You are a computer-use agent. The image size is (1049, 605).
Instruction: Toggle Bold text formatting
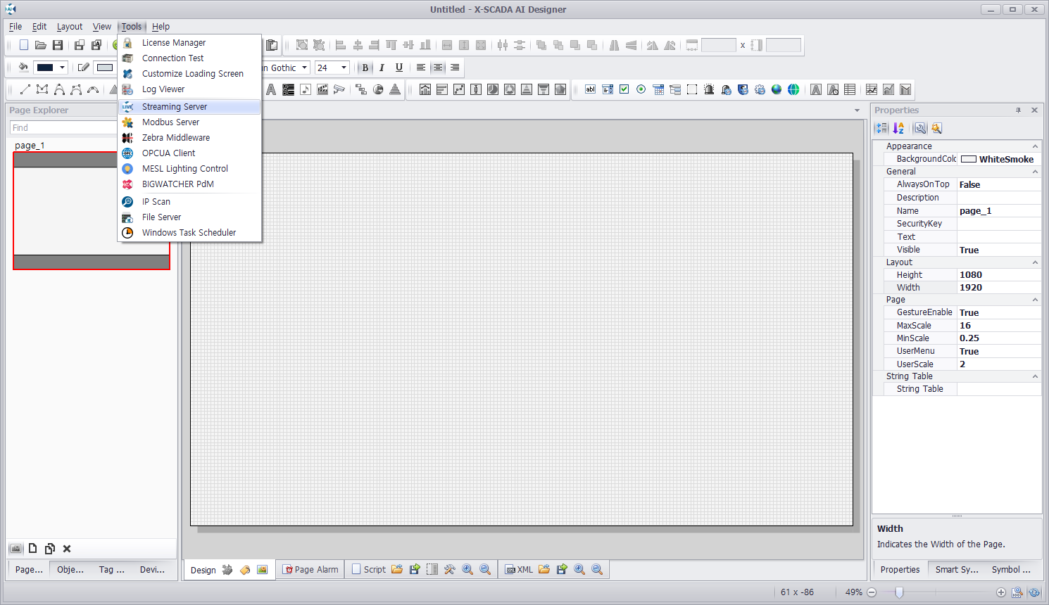pyautogui.click(x=365, y=68)
